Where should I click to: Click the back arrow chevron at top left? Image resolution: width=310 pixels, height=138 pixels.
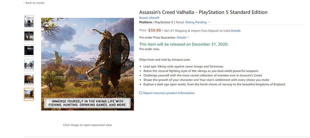(x=24, y=3)
